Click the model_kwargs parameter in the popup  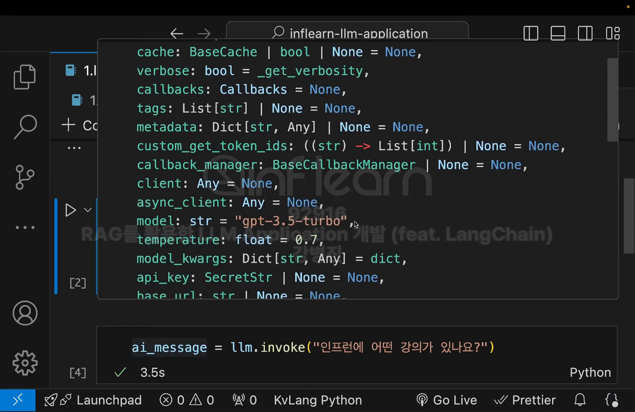point(182,259)
